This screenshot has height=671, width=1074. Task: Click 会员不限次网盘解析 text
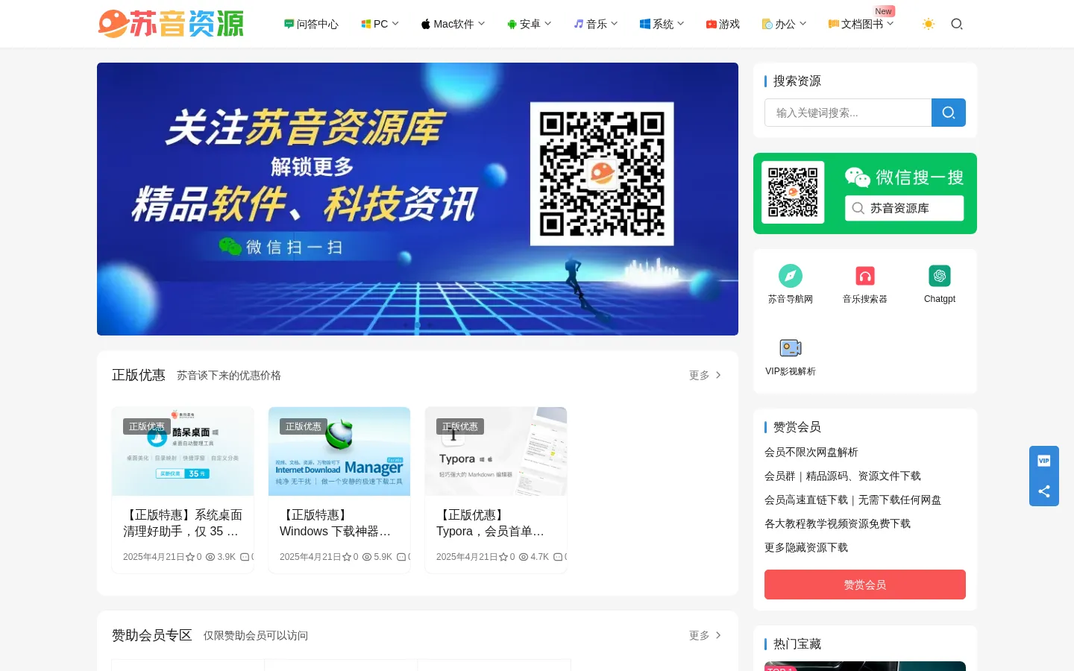point(811,452)
